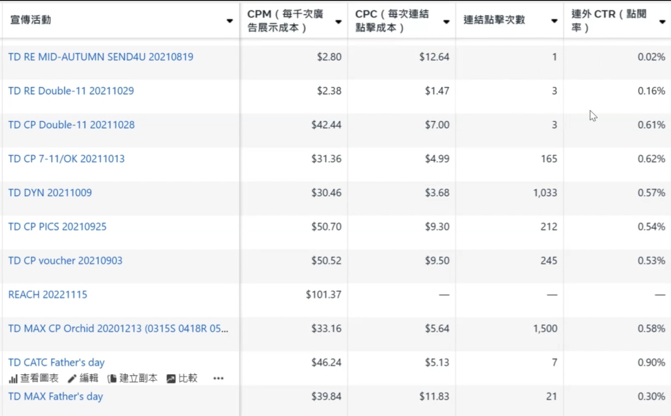Open the TD MAX Father's day campaign
This screenshot has width=671, height=416.
pyautogui.click(x=55, y=396)
